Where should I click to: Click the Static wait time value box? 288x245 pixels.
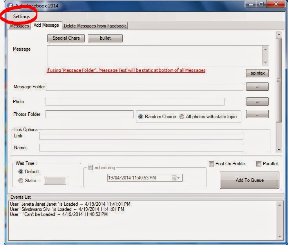(55, 181)
